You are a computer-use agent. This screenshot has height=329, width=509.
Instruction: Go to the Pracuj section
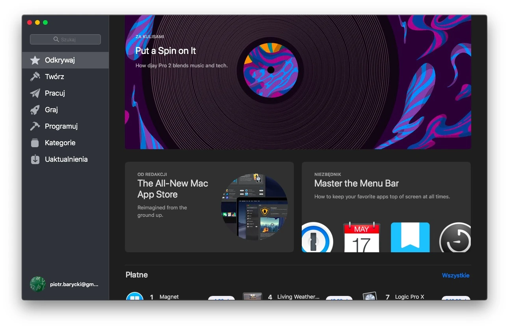pyautogui.click(x=65, y=93)
